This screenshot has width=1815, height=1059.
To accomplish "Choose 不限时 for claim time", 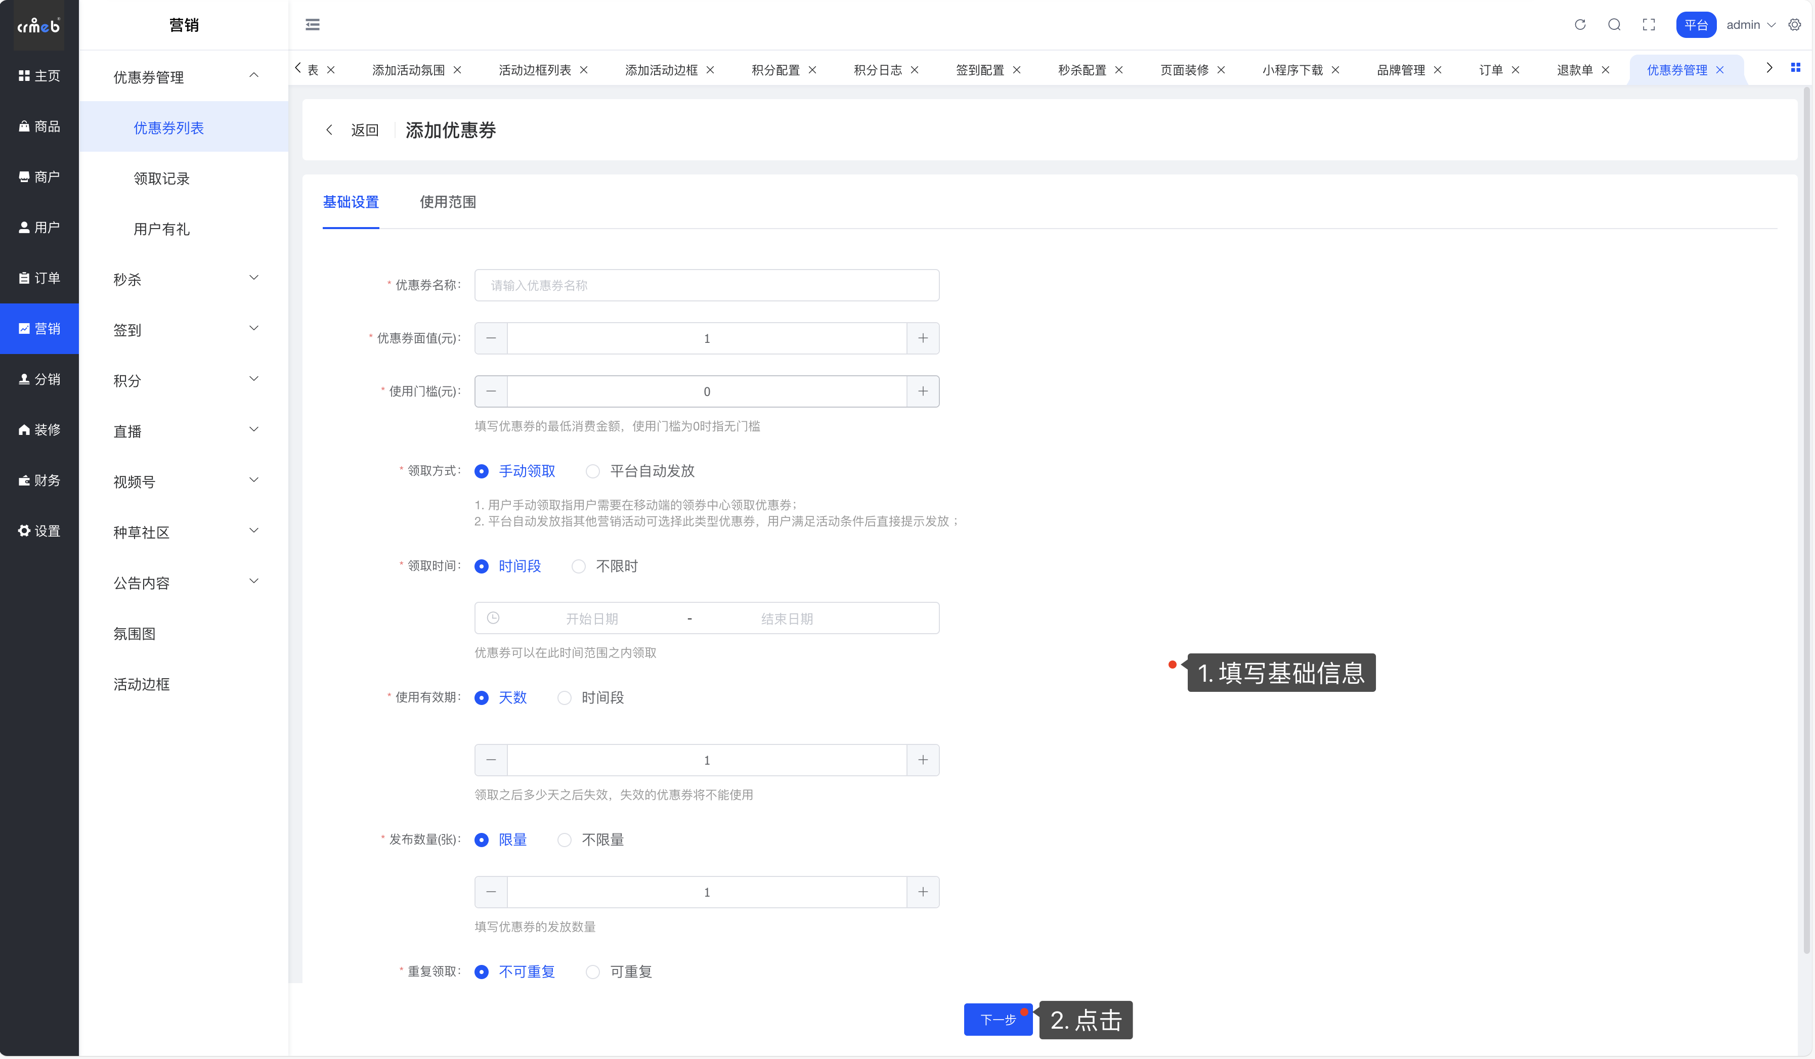I will [578, 566].
